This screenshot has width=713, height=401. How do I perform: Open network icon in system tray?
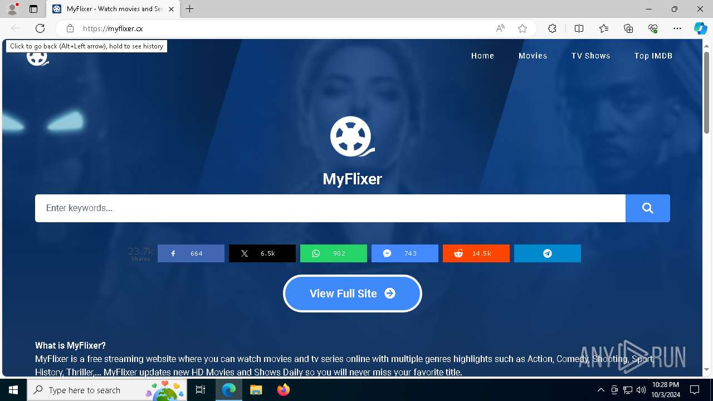click(x=628, y=390)
